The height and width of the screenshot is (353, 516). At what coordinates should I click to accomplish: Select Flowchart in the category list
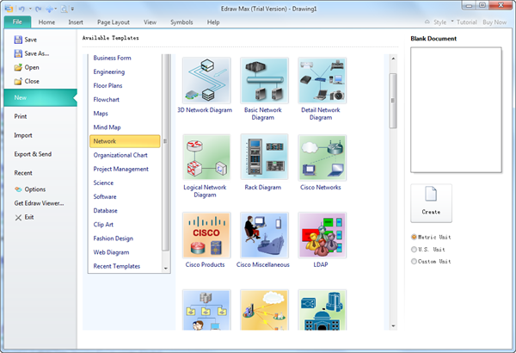tap(107, 99)
